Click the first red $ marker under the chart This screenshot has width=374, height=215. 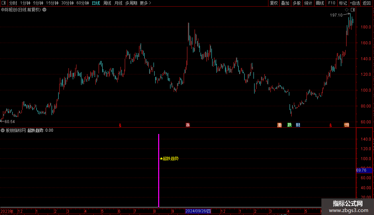(120, 125)
